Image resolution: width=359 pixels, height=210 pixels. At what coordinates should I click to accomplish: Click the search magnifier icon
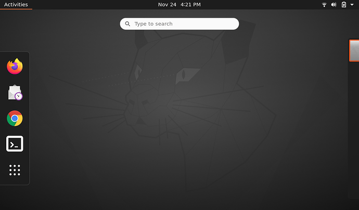(x=127, y=24)
